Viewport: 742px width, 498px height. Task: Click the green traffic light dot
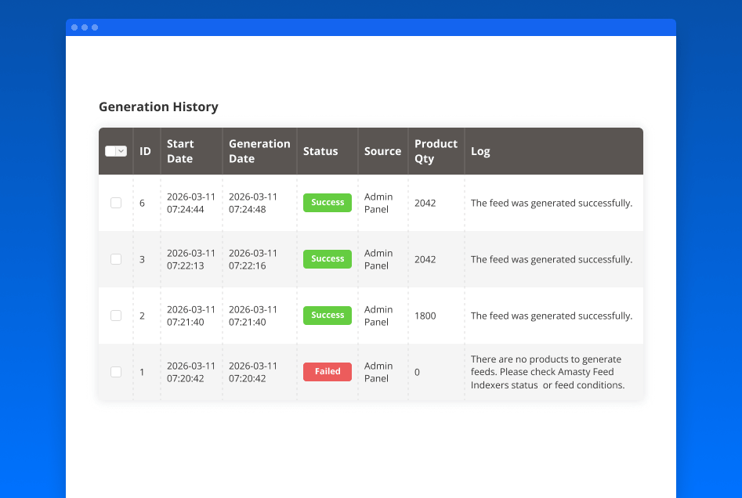pyautogui.click(x=94, y=27)
